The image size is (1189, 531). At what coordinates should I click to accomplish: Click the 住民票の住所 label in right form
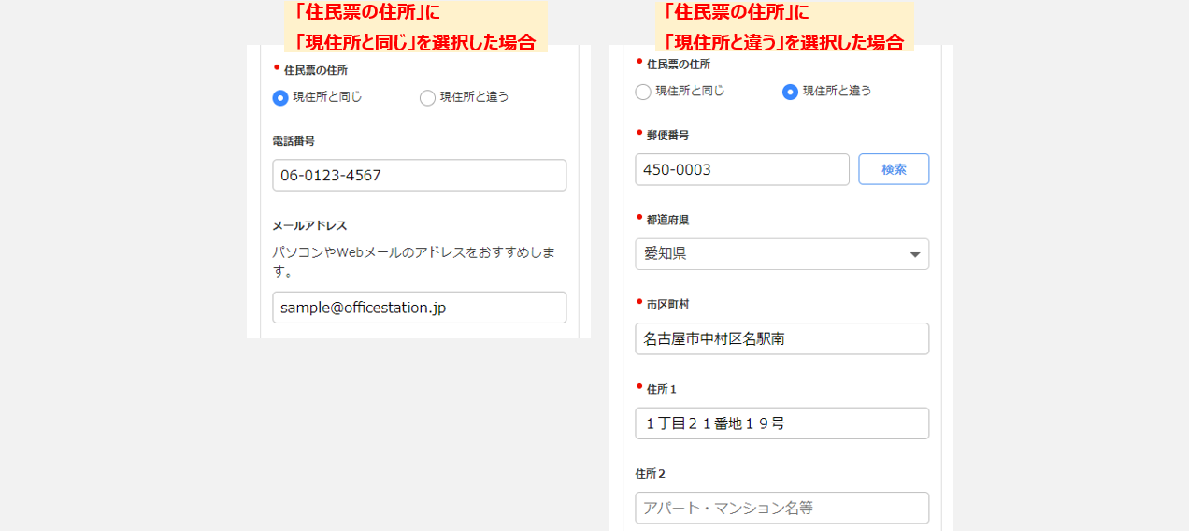(x=678, y=65)
